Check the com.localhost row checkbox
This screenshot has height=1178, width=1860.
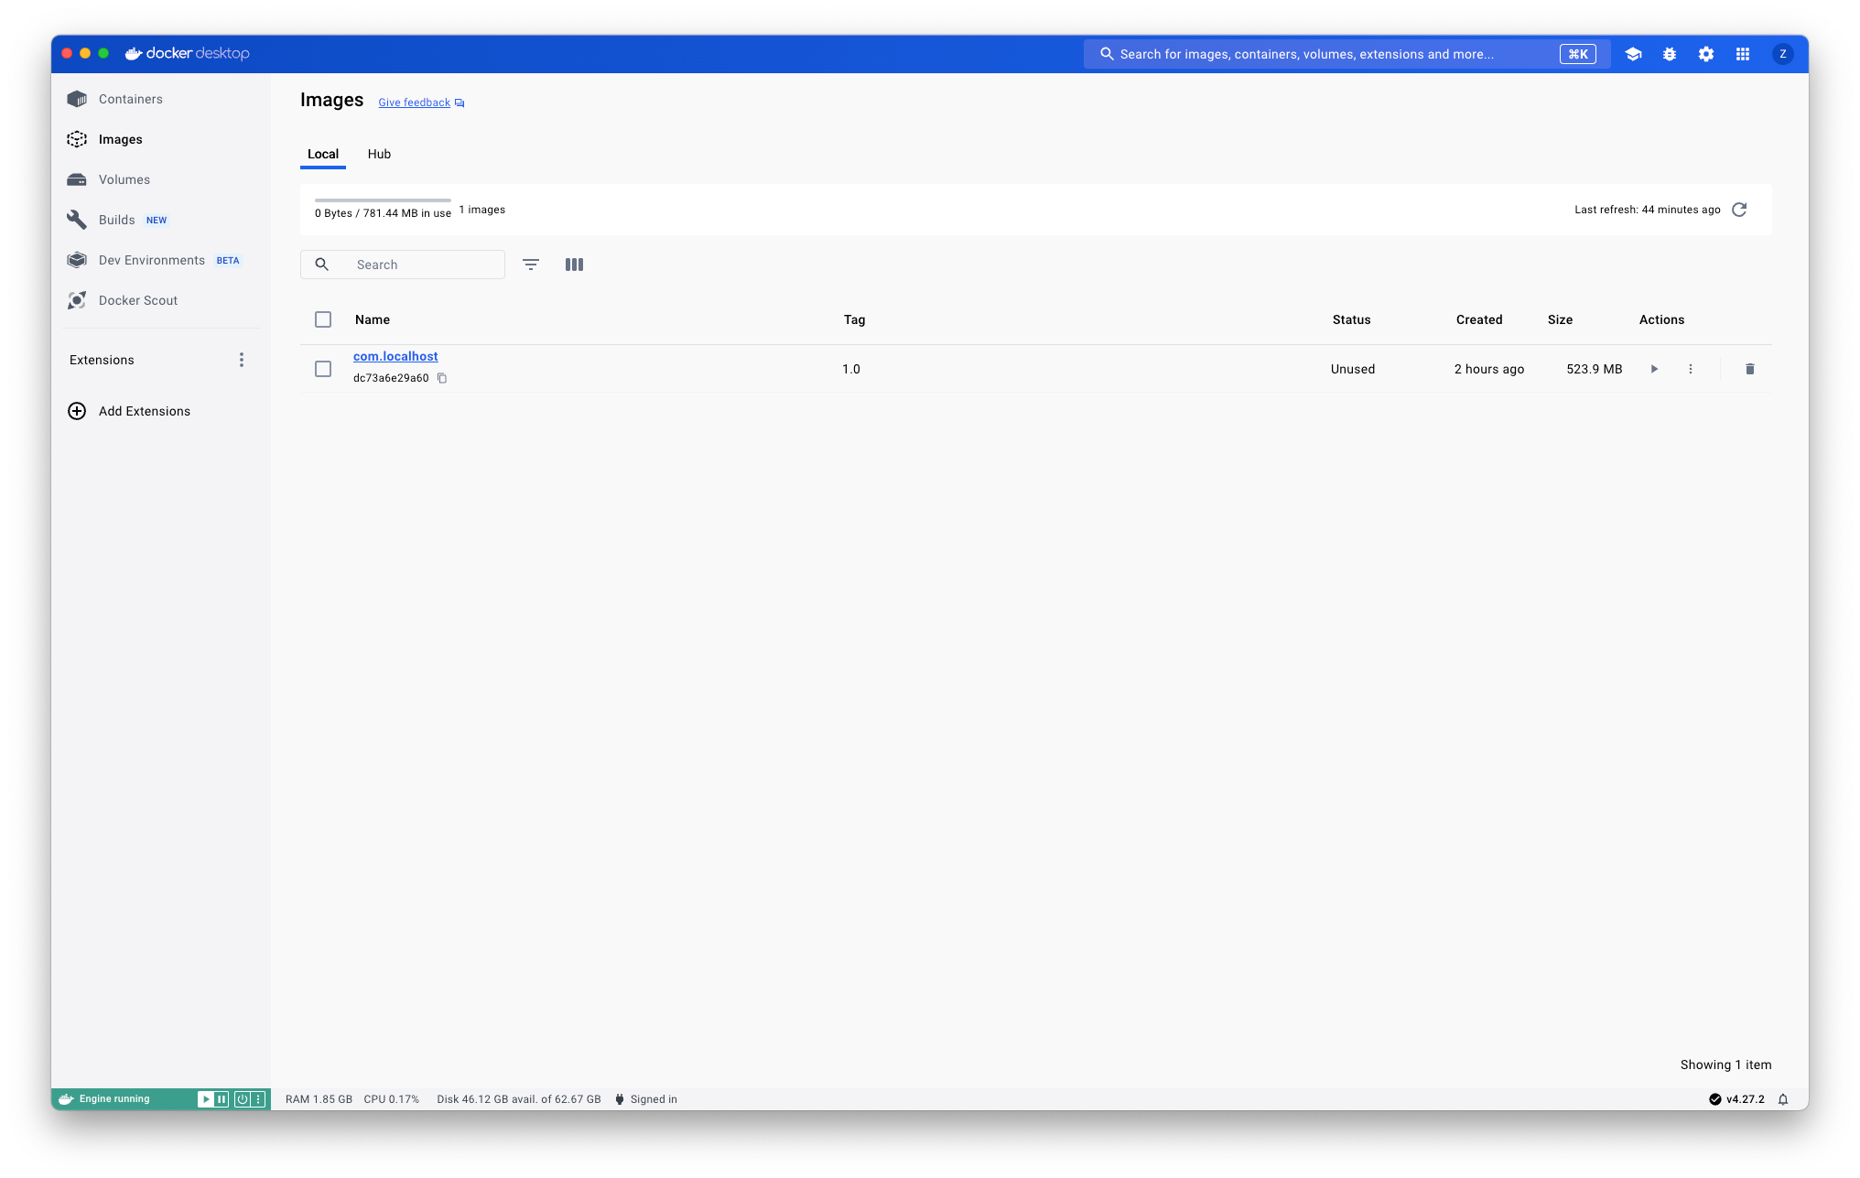pyautogui.click(x=323, y=369)
